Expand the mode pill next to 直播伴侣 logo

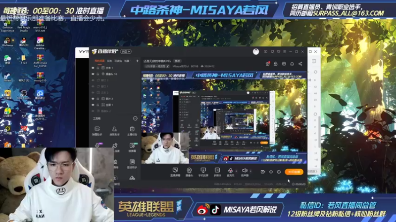126,52
